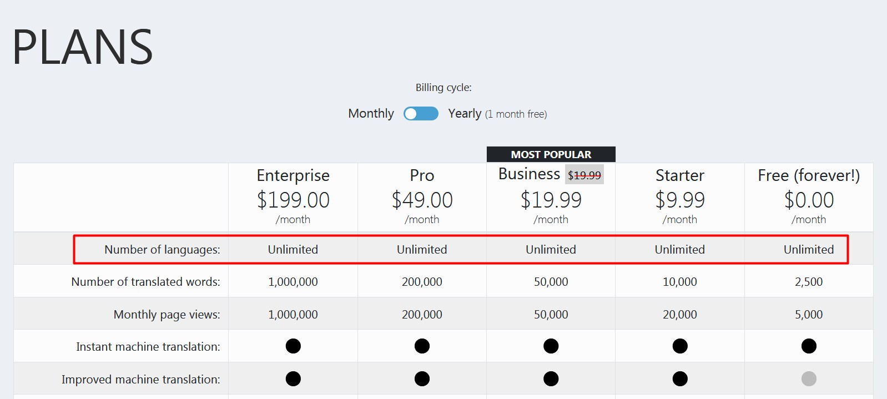Click the Free (forever!) plan heading
The width and height of the screenshot is (887, 399).
click(809, 175)
